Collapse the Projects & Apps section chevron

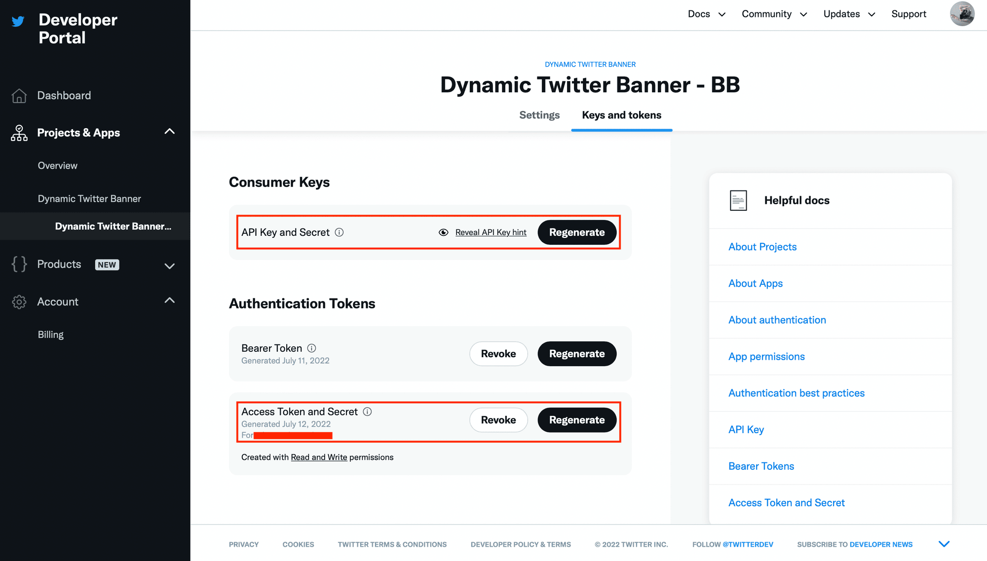(169, 132)
